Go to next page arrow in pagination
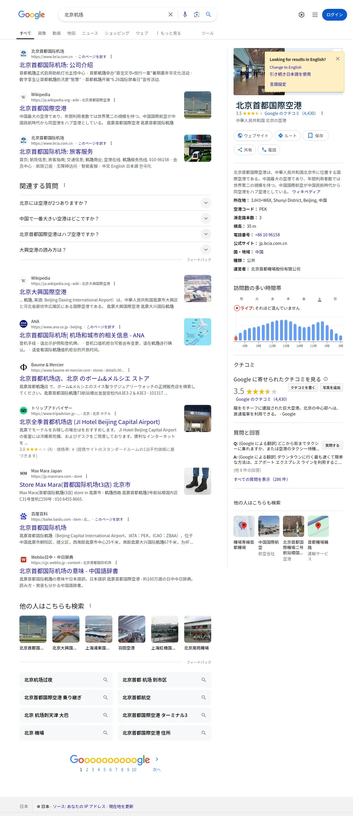 [x=157, y=759]
